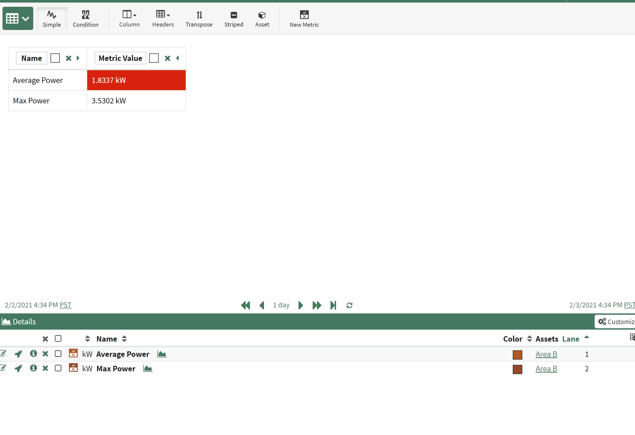This screenshot has width=635, height=435.
Task: Remove Metric Value column with X
Action: tap(167, 58)
